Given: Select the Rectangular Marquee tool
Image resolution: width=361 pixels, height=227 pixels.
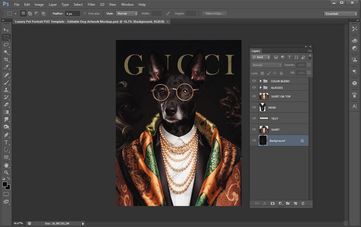Looking at the screenshot, I should (6, 37).
